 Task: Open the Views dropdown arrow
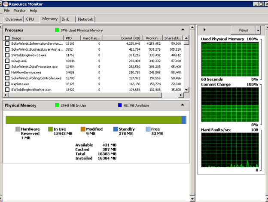point(258,31)
